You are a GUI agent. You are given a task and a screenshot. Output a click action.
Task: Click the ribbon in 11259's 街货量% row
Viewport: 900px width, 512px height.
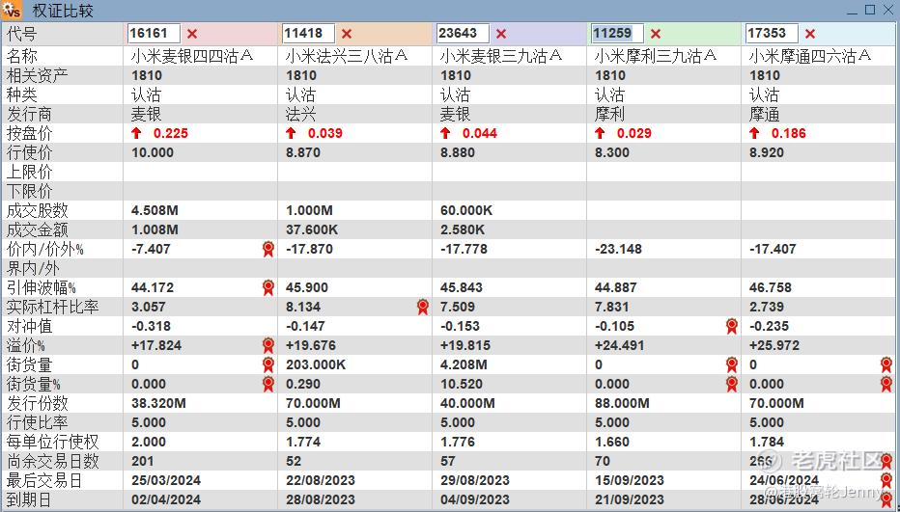(731, 384)
